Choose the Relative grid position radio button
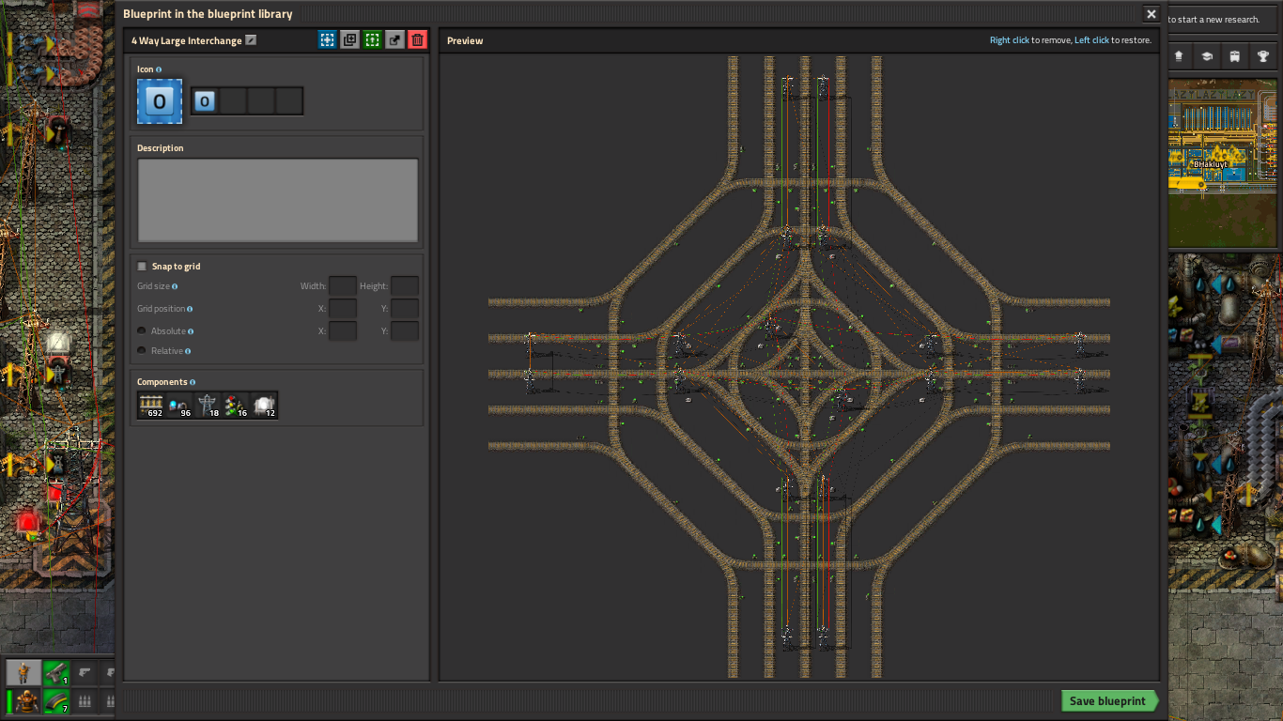 point(142,351)
